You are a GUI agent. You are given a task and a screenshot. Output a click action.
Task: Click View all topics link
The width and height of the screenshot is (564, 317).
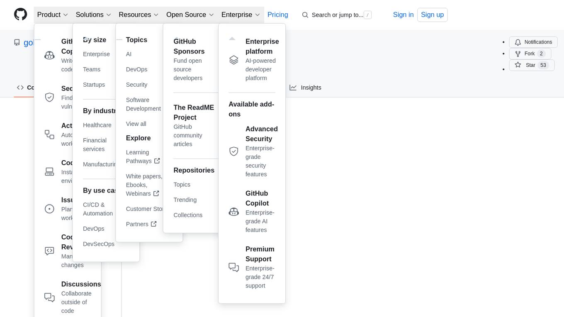point(136,124)
